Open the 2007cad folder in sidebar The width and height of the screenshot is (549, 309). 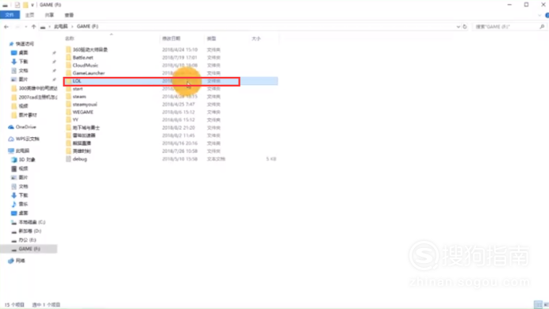[38, 97]
